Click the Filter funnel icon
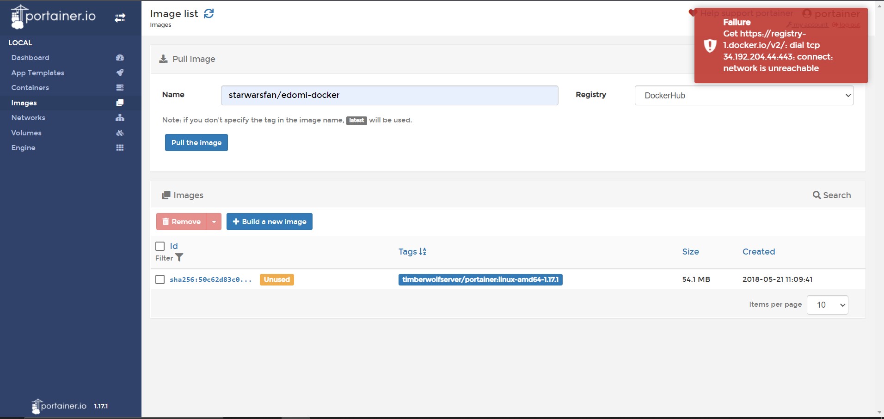 179,258
